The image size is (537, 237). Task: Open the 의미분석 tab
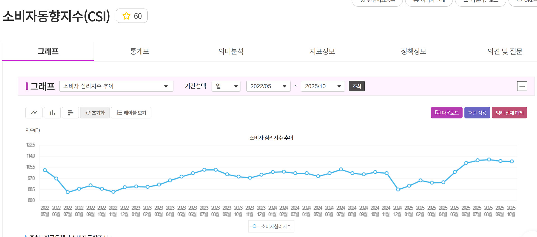[231, 51]
